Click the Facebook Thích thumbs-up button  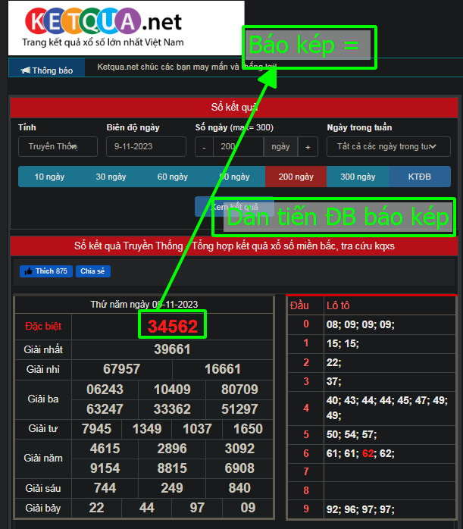click(45, 271)
